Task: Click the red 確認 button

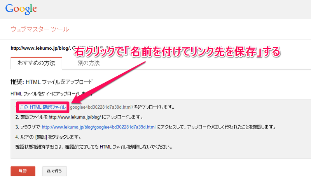Action: (23, 171)
